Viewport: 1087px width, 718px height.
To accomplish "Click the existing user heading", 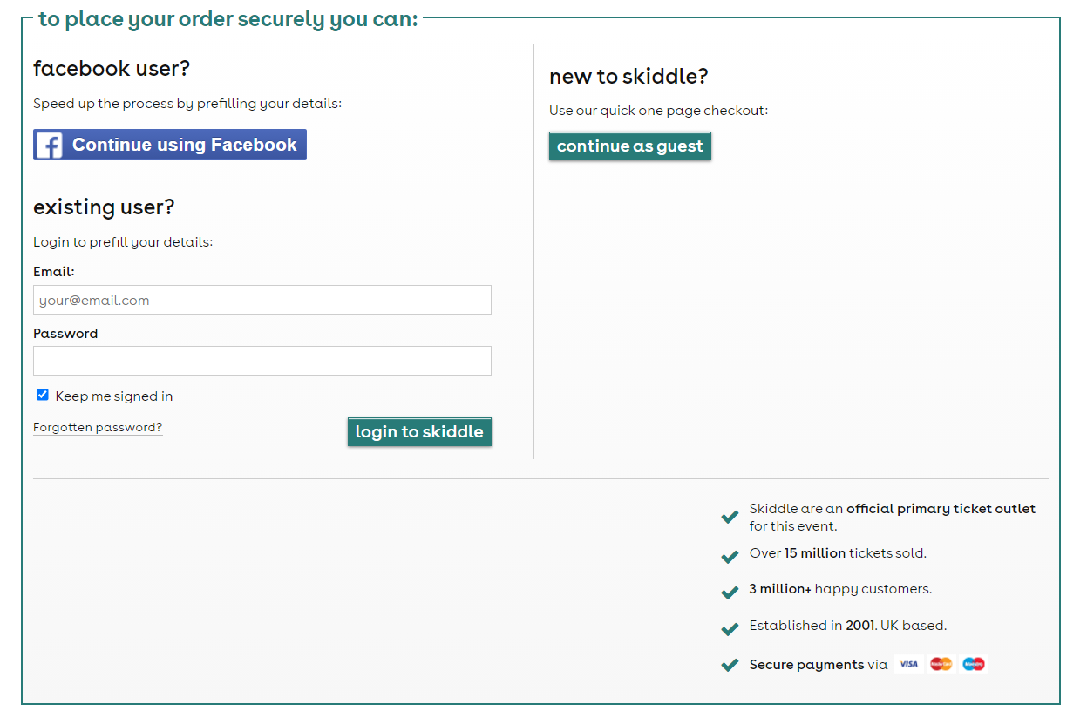I will point(104,207).
